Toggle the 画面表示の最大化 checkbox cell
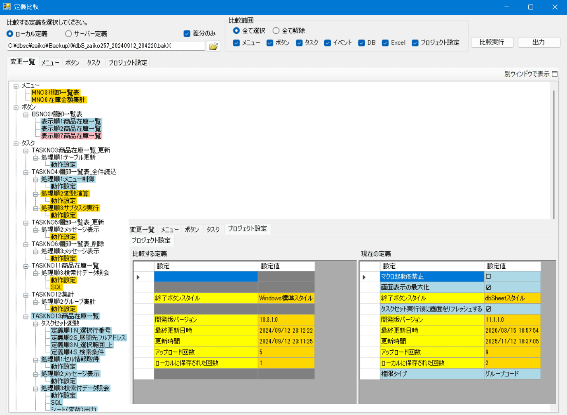Image resolution: width=567 pixels, height=415 pixels. click(x=488, y=287)
